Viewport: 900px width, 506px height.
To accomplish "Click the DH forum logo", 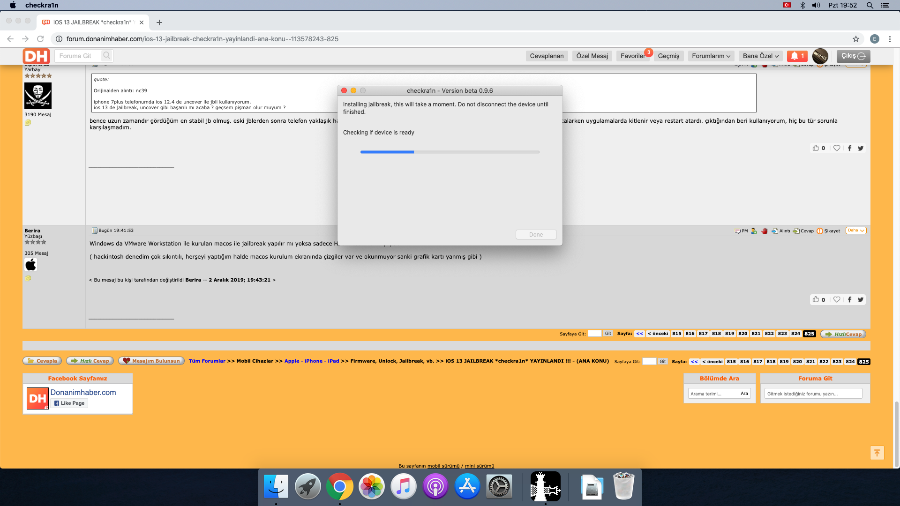I will pos(37,56).
